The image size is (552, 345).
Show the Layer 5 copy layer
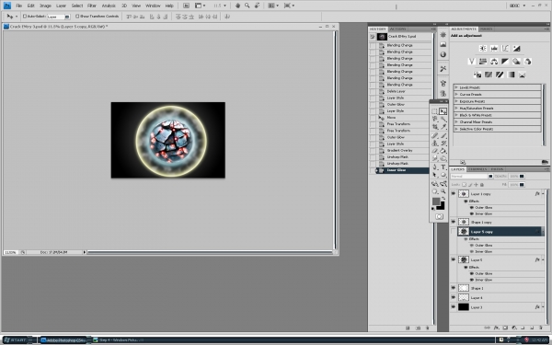[x=454, y=231]
